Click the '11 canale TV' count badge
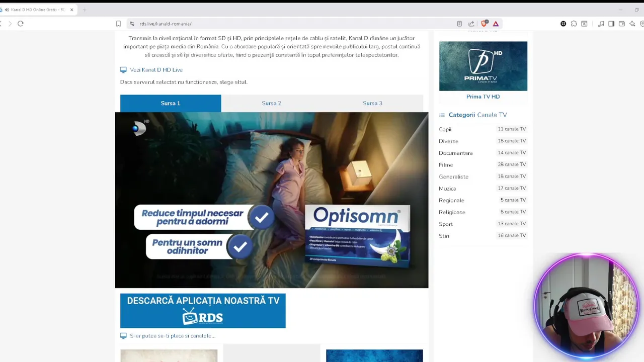 point(512,129)
